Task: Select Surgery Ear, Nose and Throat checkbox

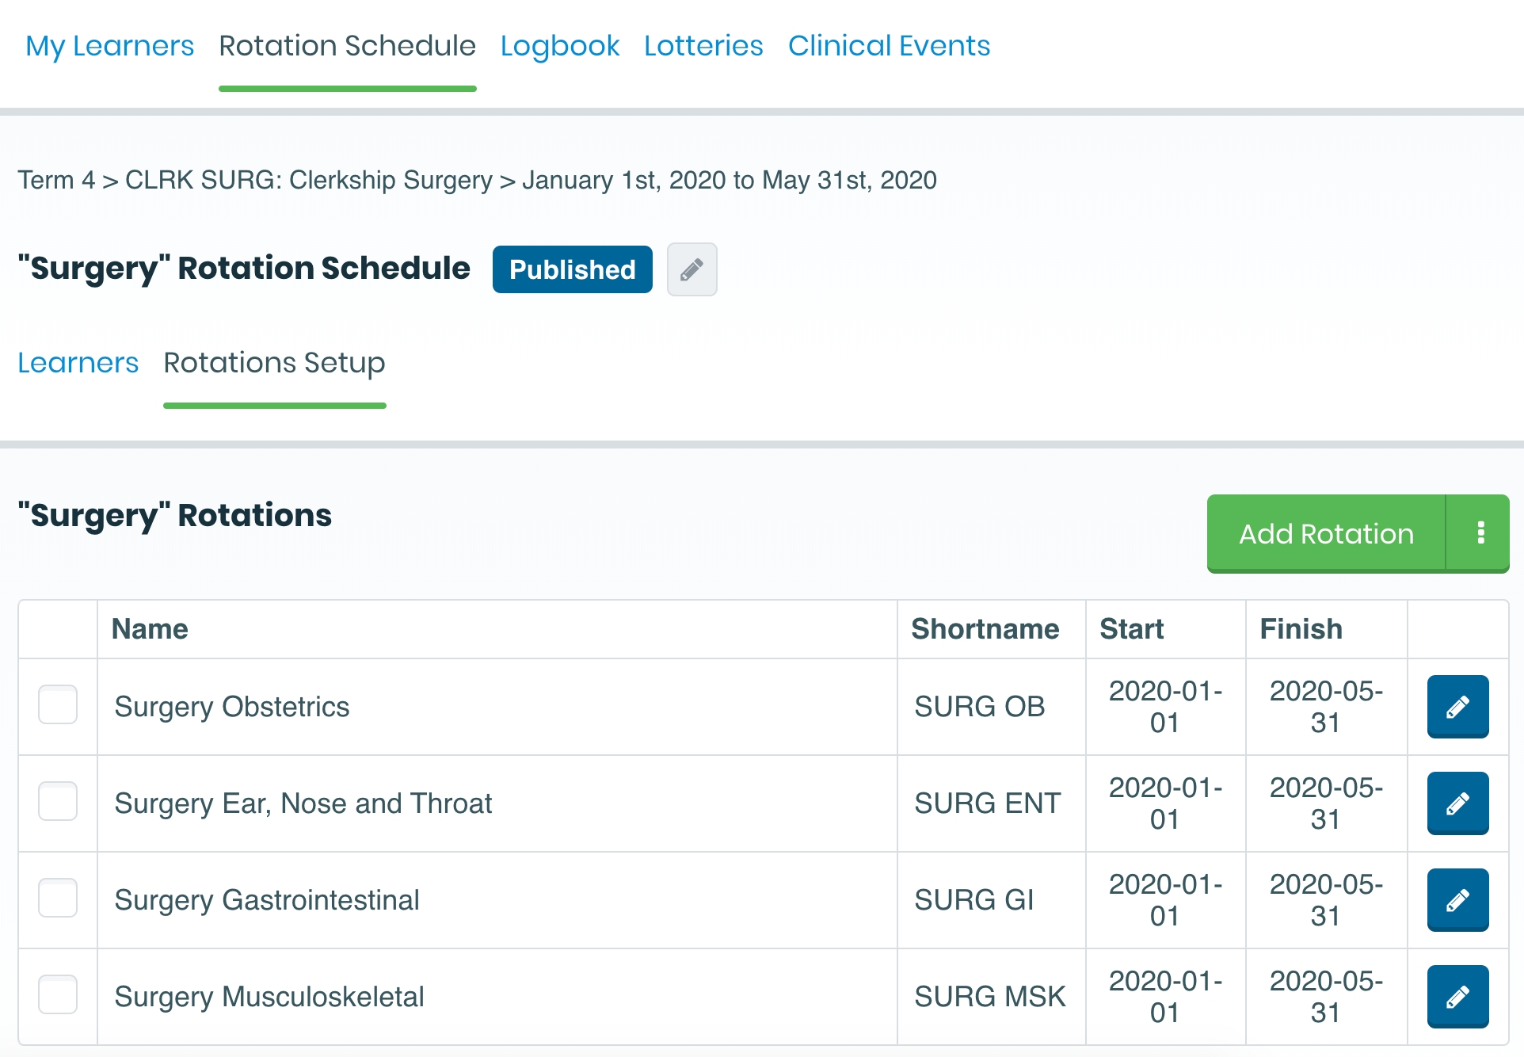Action: (x=58, y=801)
